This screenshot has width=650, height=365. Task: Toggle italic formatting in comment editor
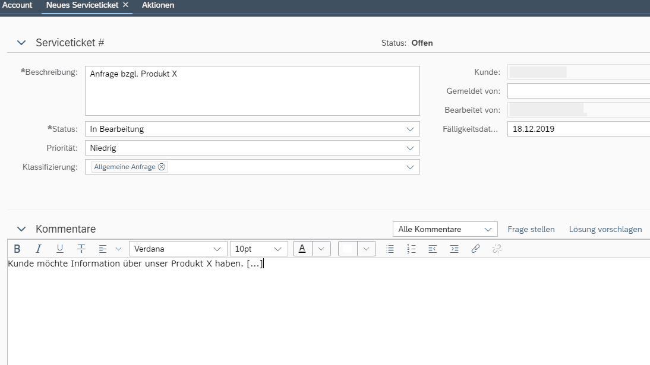point(38,249)
